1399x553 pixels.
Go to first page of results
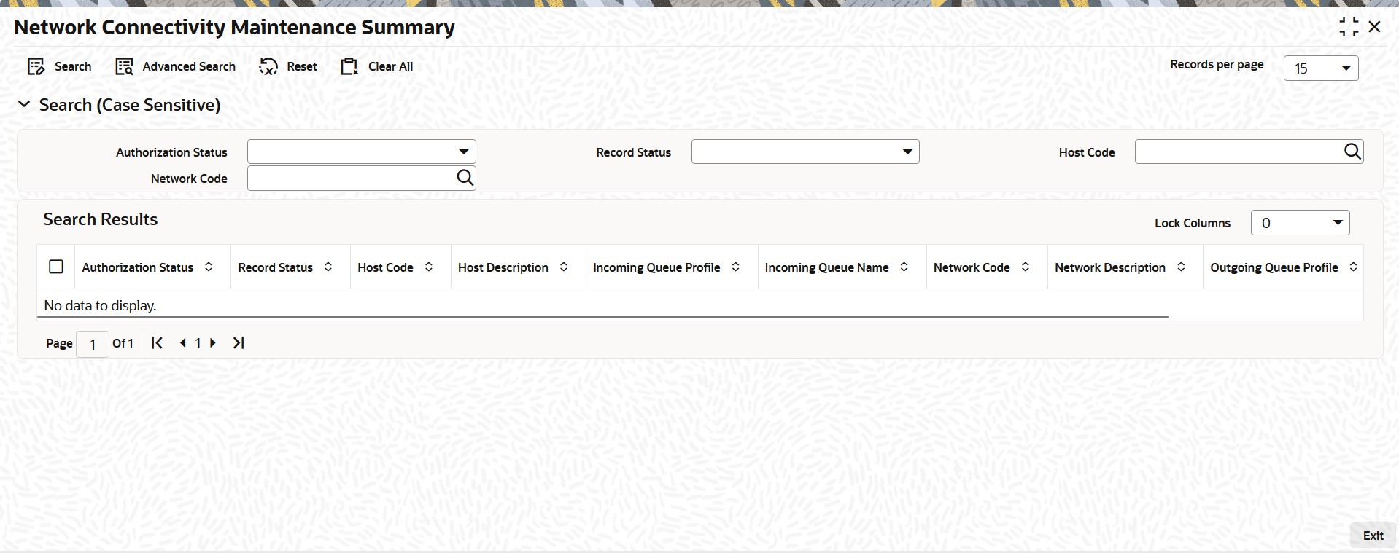pos(157,342)
